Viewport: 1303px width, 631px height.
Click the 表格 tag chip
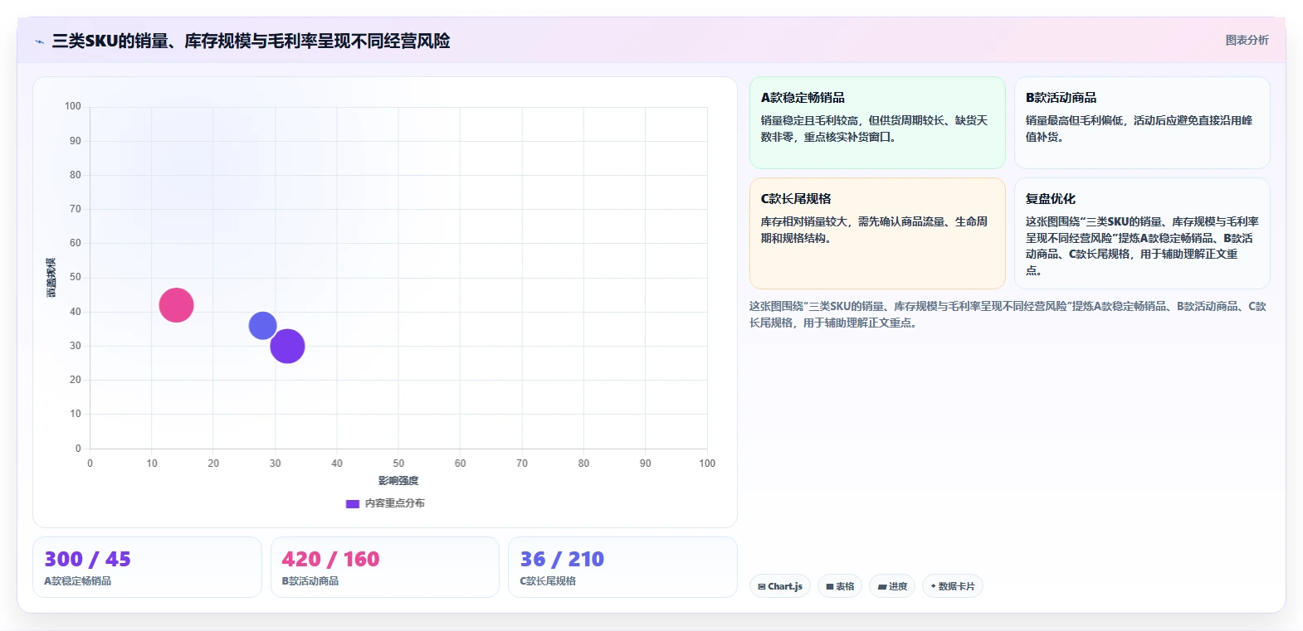pos(840,586)
